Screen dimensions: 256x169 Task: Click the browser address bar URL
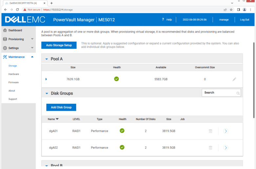coord(58,9)
